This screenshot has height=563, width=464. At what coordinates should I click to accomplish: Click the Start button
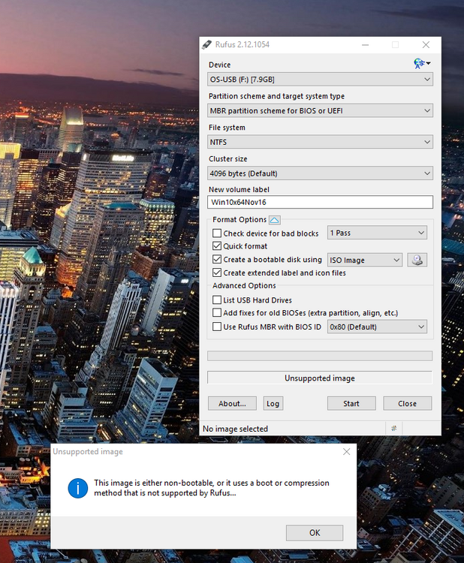coord(351,404)
